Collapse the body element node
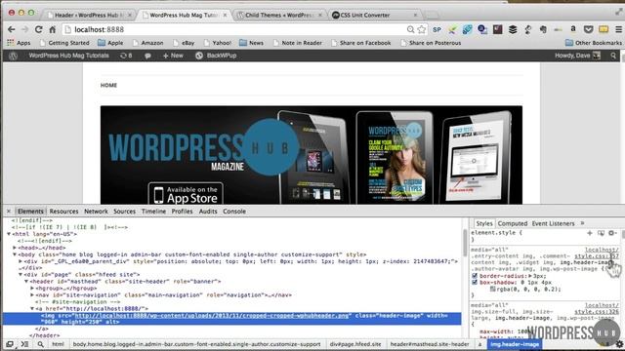Screen dimensions: 625x351 (15, 254)
